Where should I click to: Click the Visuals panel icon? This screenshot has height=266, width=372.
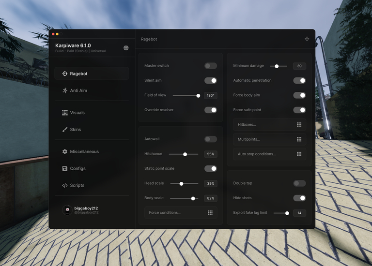(x=65, y=113)
